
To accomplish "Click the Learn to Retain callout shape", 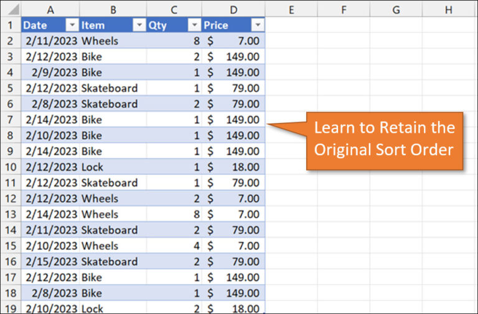I will point(385,141).
